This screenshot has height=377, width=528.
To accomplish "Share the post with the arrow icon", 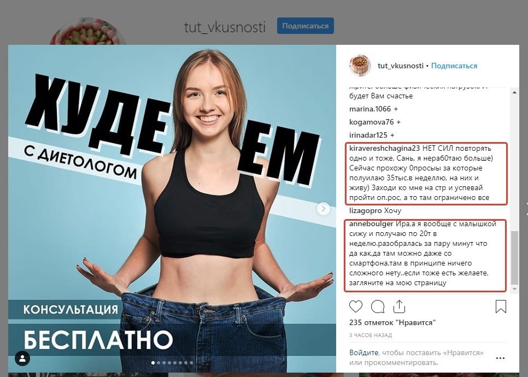I will [399, 307].
